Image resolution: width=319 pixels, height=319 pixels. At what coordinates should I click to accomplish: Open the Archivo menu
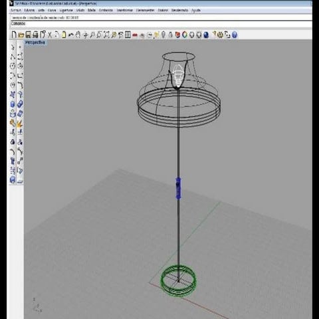coord(16,10)
